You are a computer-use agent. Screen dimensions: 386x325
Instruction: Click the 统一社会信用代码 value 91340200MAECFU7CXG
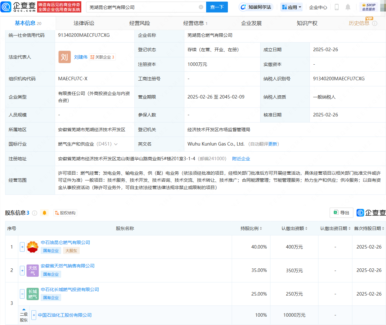(x=84, y=35)
